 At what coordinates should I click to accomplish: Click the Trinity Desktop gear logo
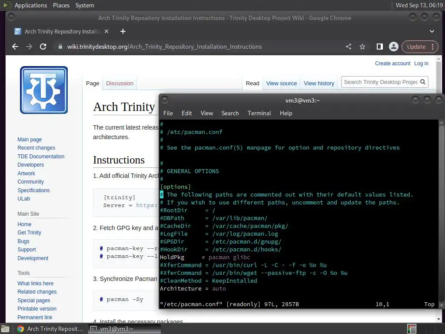tap(44, 90)
